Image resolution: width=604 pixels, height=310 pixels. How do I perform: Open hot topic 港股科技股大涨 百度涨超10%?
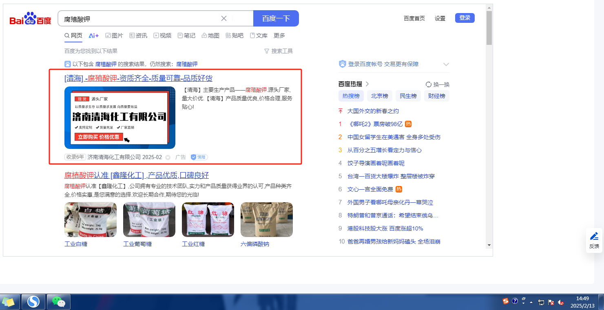tap(385, 228)
